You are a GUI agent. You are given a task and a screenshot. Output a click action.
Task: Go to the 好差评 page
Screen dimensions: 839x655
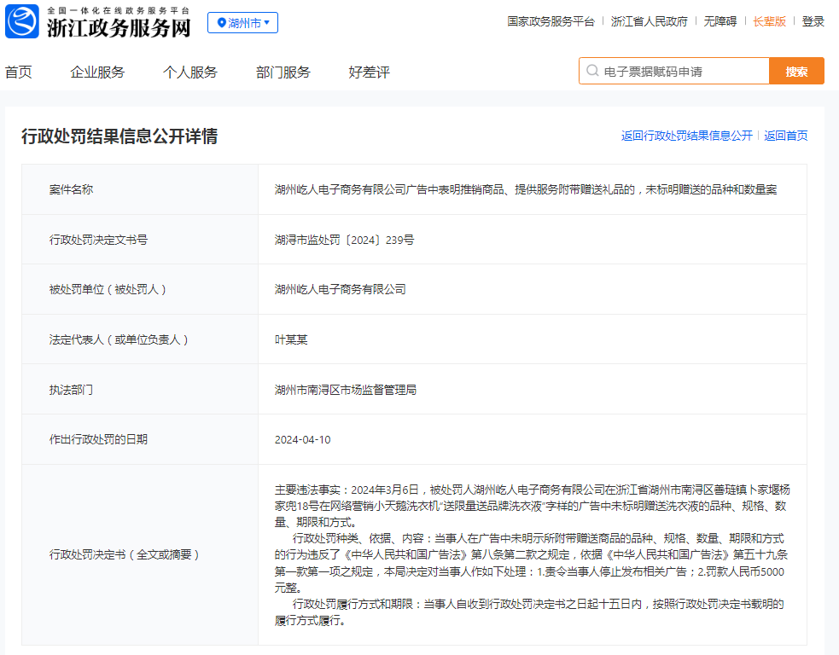[x=369, y=72]
